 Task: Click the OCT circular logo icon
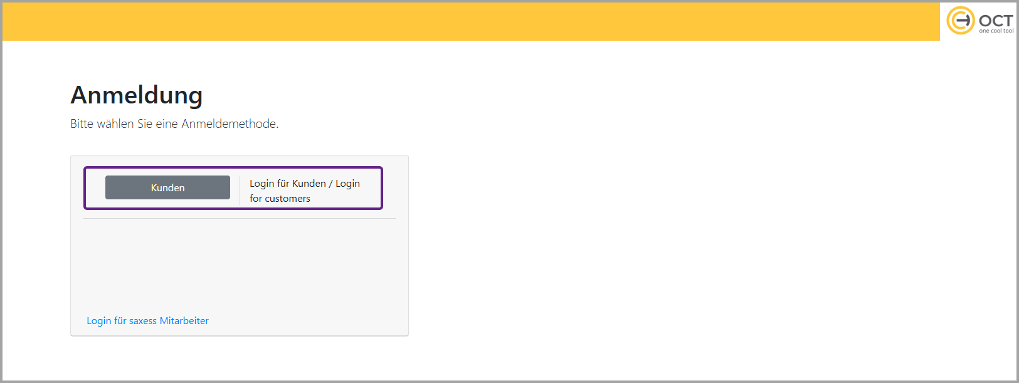tap(960, 21)
